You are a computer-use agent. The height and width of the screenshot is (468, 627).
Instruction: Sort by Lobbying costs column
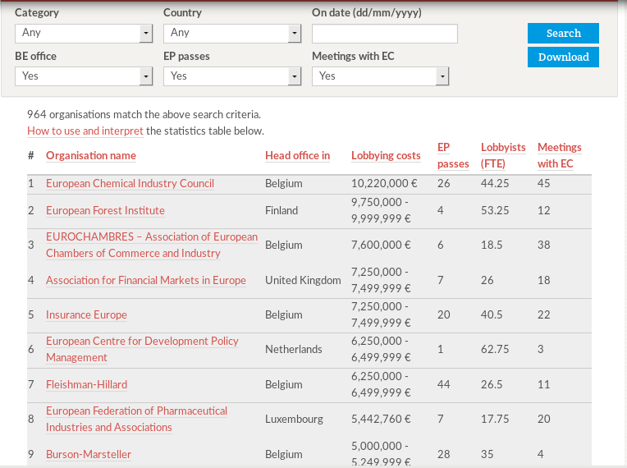click(x=386, y=155)
